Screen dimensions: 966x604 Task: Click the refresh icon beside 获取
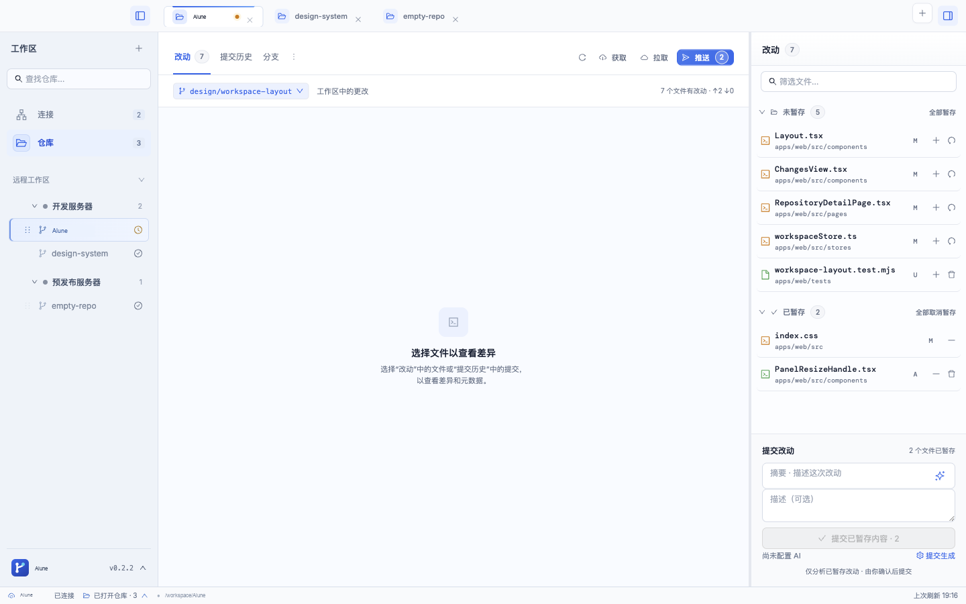582,58
